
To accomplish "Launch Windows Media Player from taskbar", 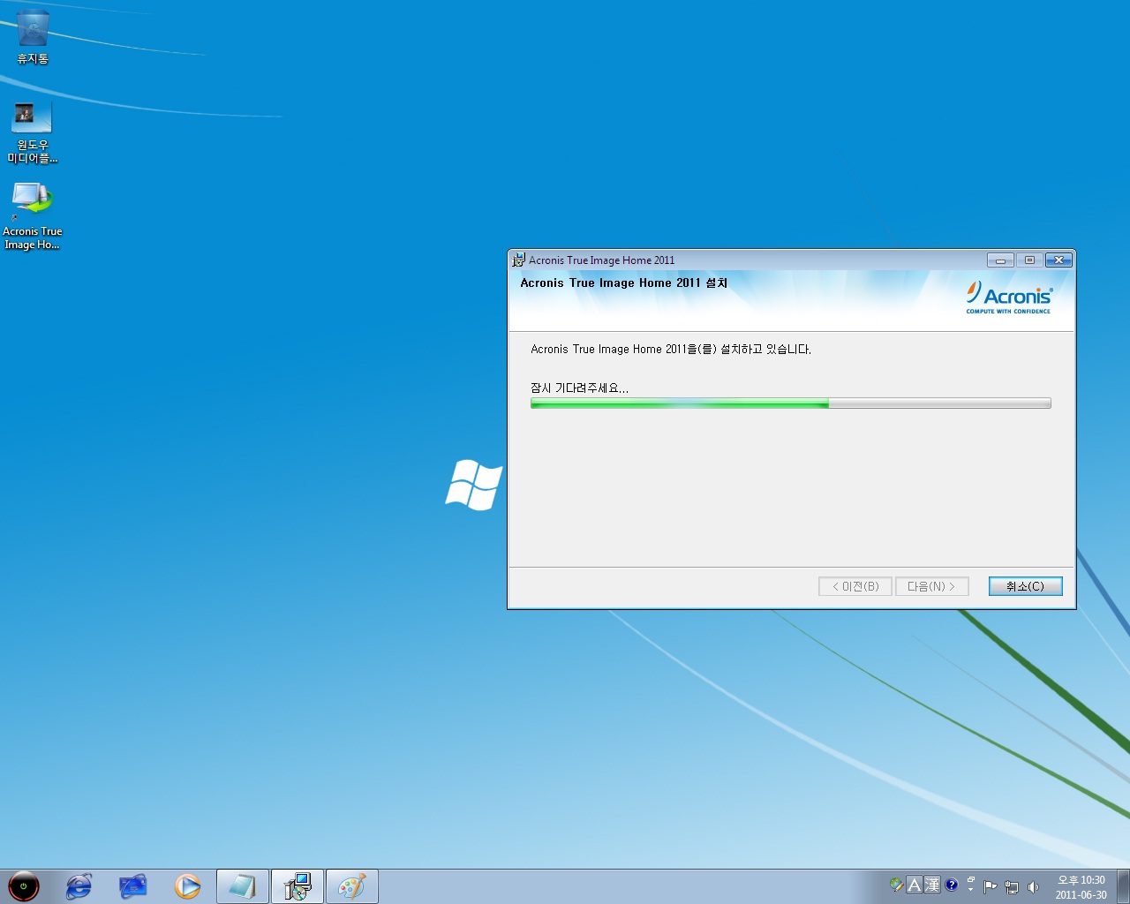I will tap(187, 885).
